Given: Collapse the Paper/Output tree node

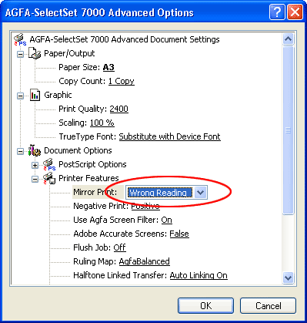Looking at the screenshot, I should [x=20, y=54].
